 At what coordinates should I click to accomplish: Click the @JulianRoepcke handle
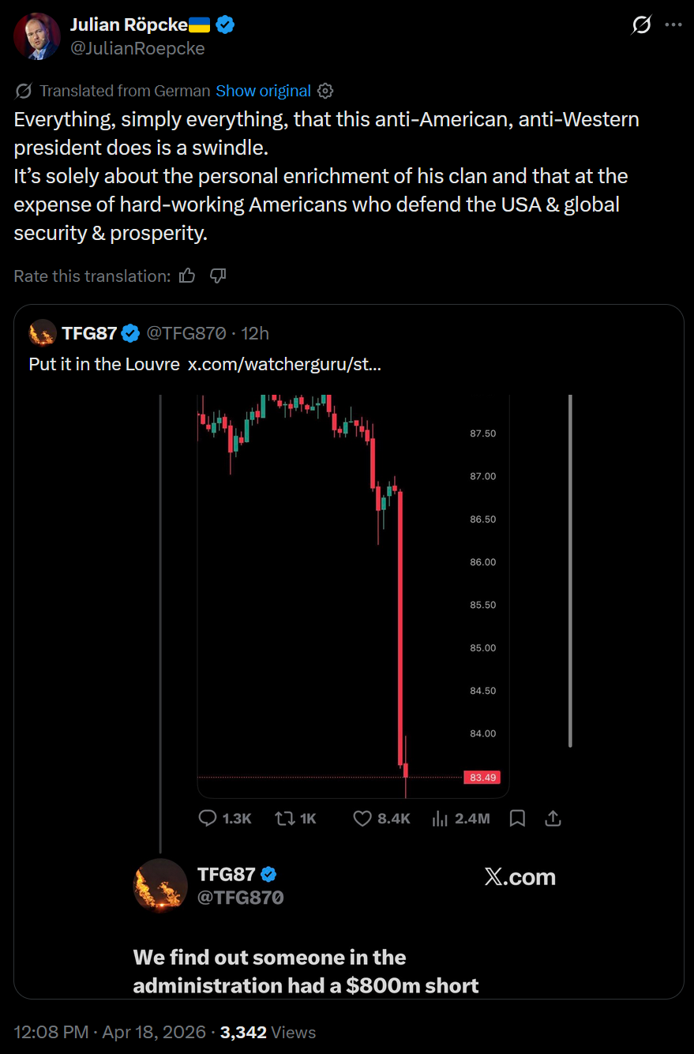click(x=137, y=48)
